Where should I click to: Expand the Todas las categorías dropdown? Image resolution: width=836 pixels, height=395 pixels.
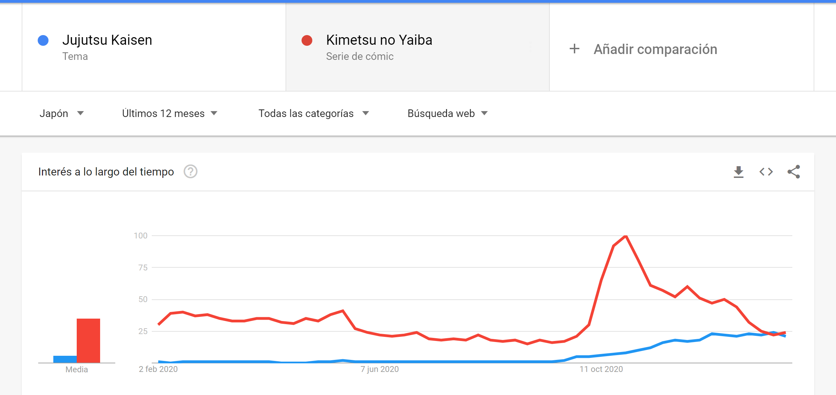[x=314, y=113]
